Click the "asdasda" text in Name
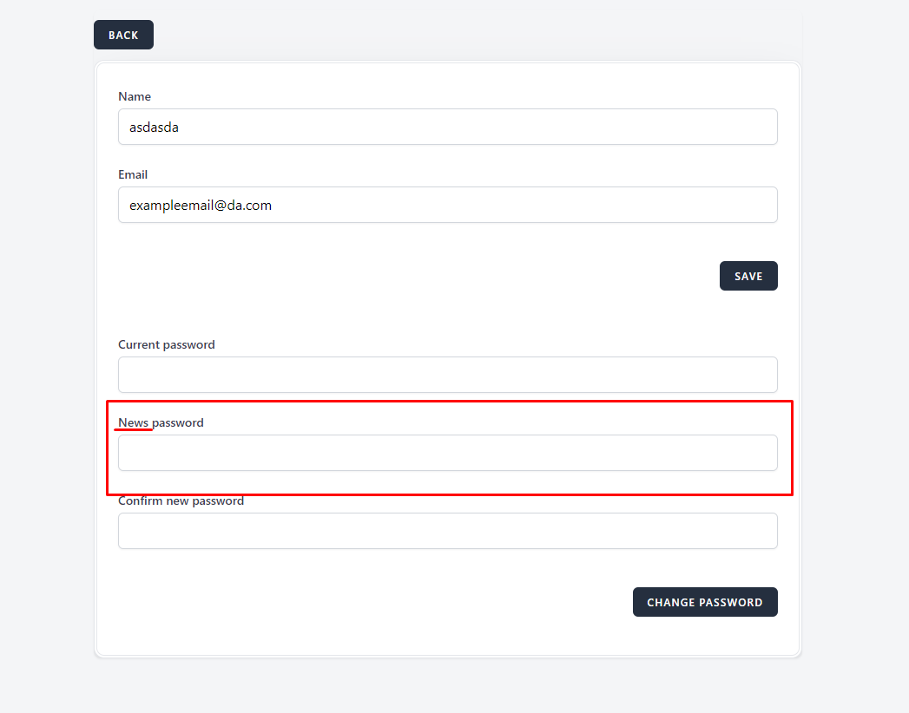 [155, 127]
